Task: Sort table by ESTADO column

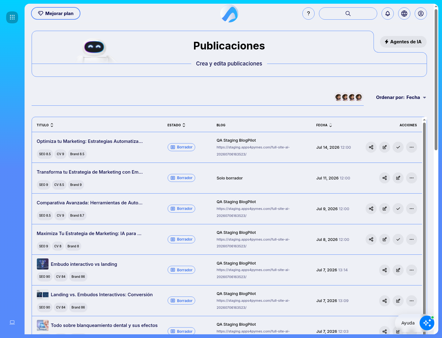Action: tap(176, 125)
